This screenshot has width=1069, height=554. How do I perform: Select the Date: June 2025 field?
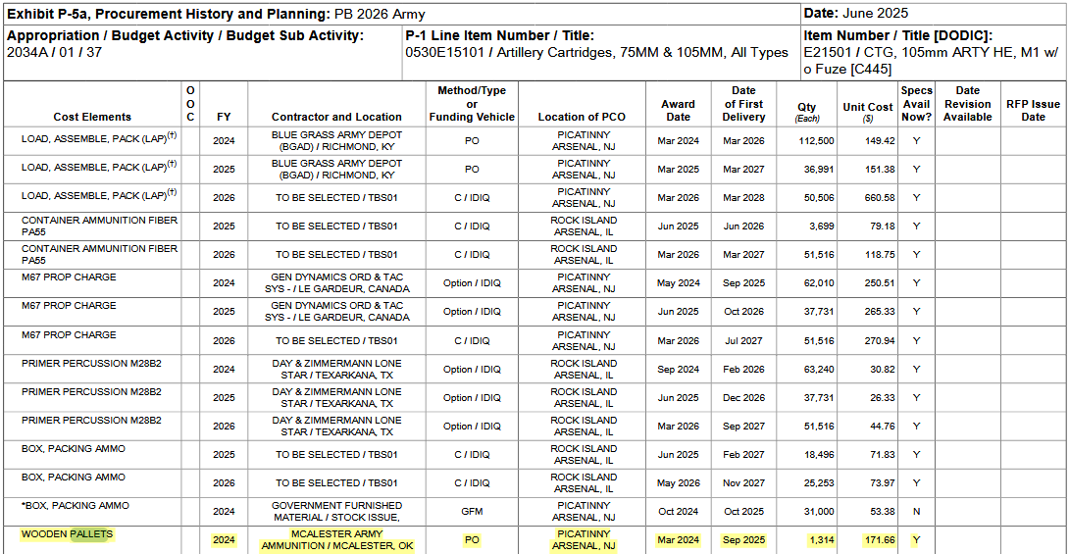coord(855,13)
